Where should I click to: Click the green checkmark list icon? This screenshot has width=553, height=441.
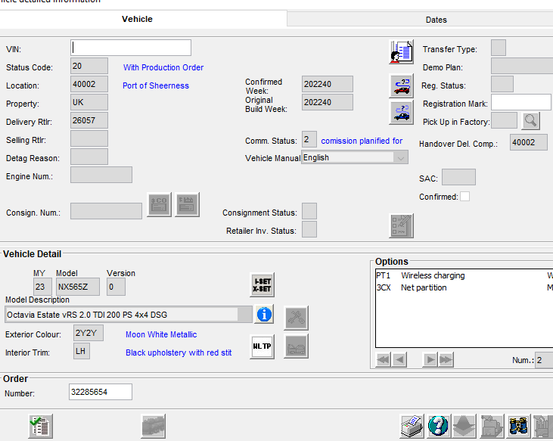coord(41,426)
